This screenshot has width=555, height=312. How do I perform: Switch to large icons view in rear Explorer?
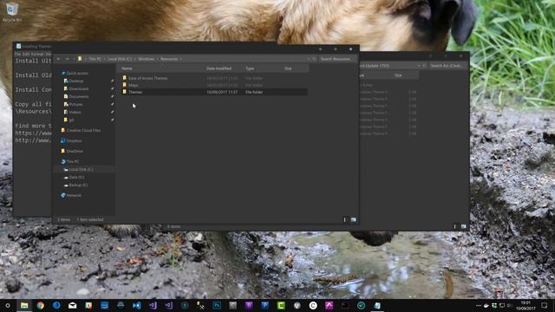point(463,226)
